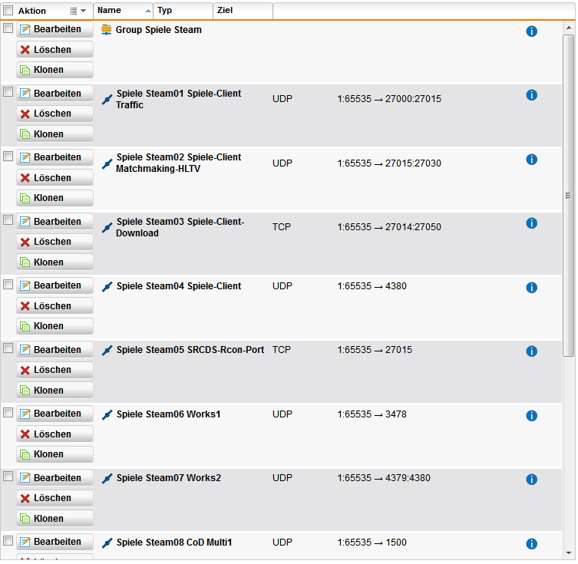This screenshot has height=564, width=578.
Task: Tick checkbox for Steam03 Spiele-Client-Download
Action: click(8, 220)
